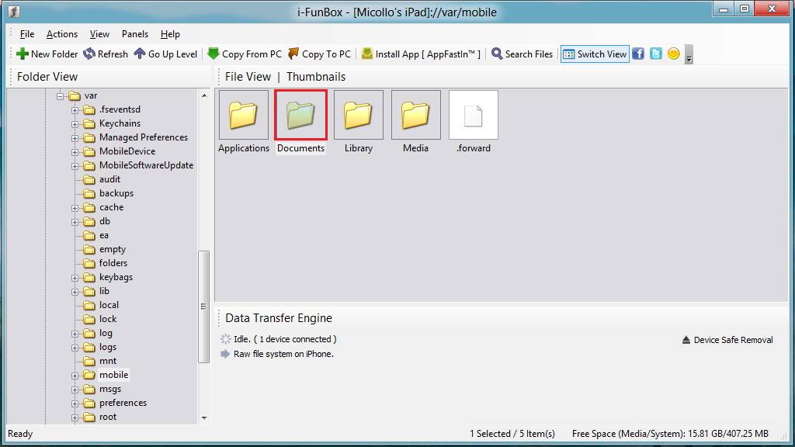
Task: Select msgs folder in tree
Action: [110, 390]
